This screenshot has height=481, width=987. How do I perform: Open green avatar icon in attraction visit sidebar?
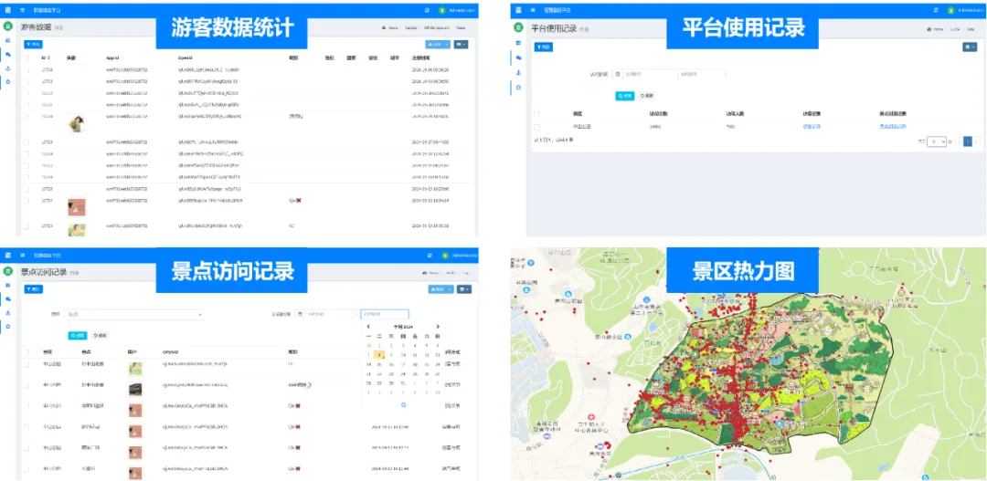[7, 272]
